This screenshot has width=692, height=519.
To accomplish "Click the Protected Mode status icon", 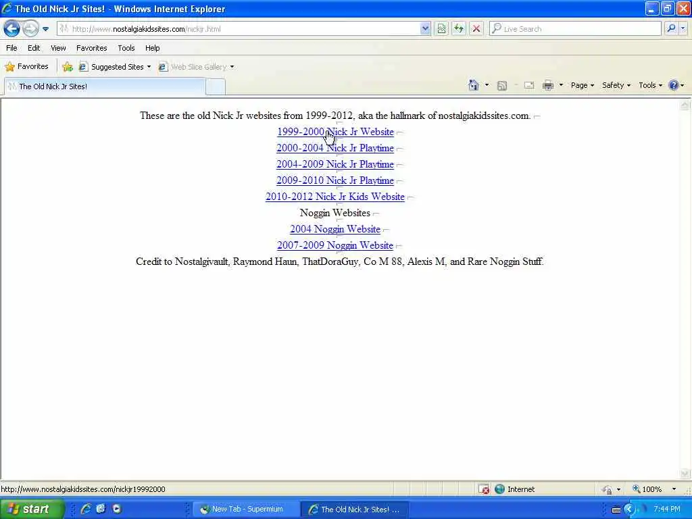I will click(x=608, y=489).
